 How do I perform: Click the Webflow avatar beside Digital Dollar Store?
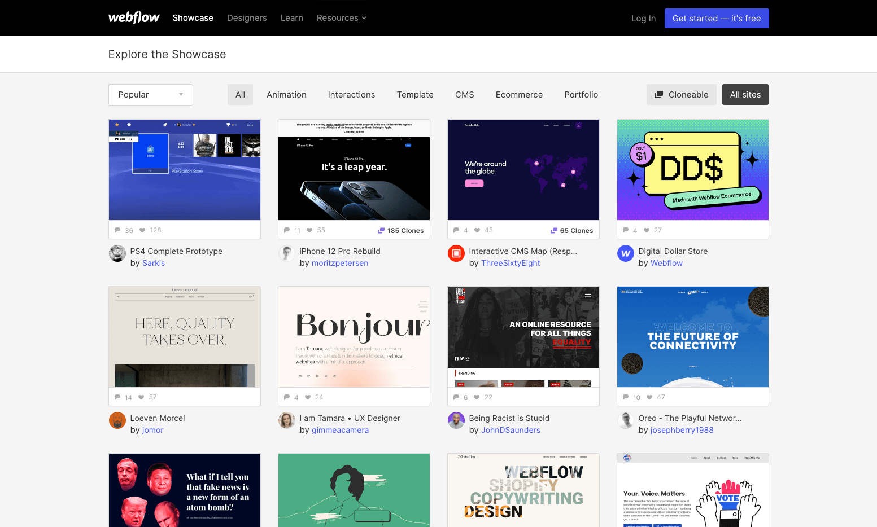click(625, 254)
